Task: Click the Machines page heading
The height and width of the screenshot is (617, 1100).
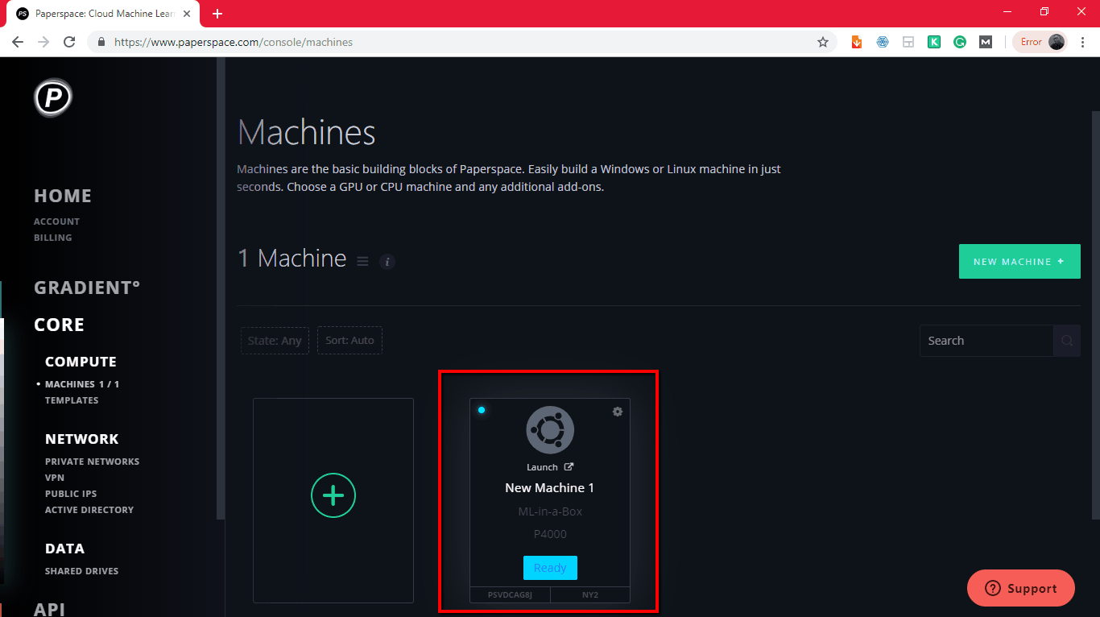Action: click(x=307, y=132)
